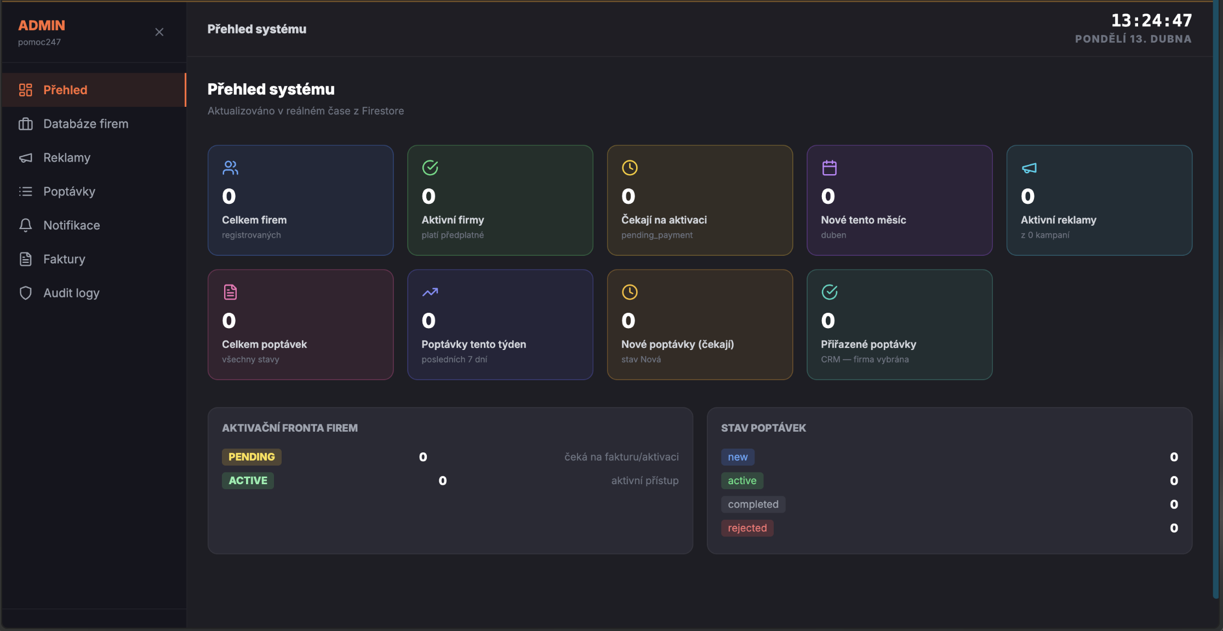The image size is (1223, 631).
Task: Go to the Audit logy section
Action: pyautogui.click(x=71, y=293)
